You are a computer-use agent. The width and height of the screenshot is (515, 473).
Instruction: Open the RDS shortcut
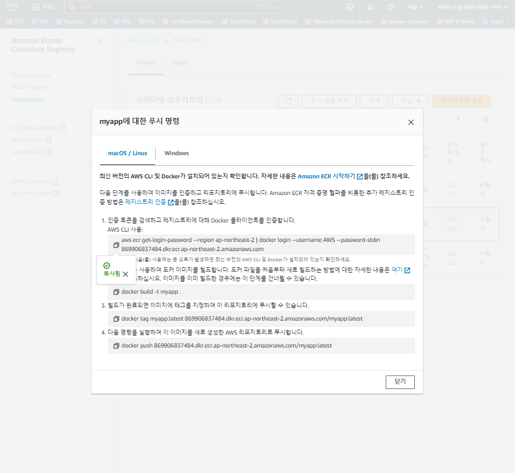[122, 22]
